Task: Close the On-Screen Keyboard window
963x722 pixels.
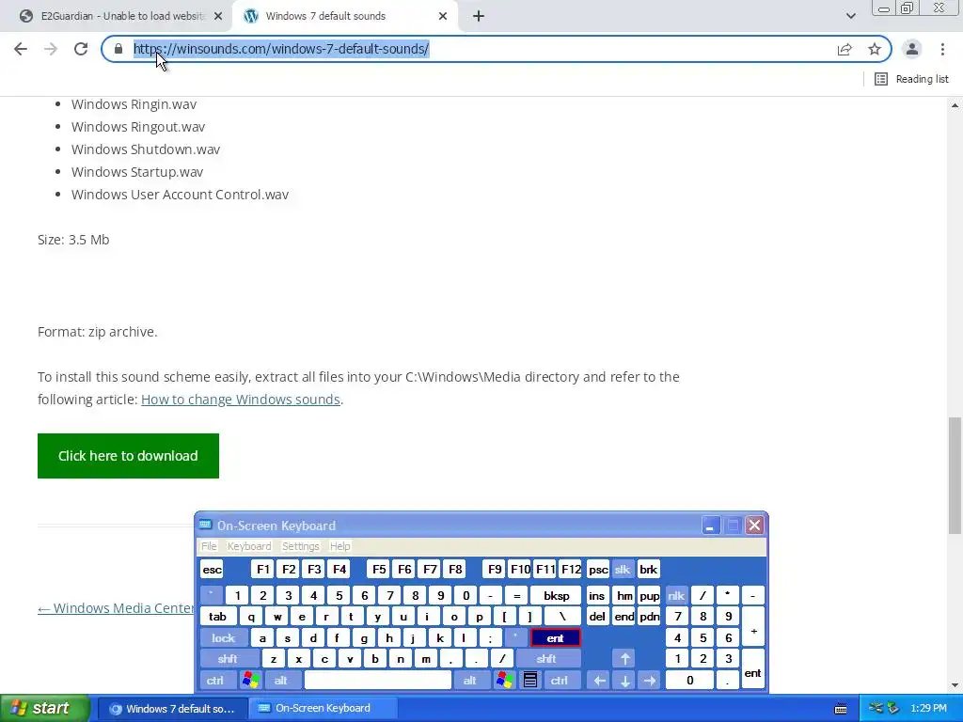Action: (755, 526)
